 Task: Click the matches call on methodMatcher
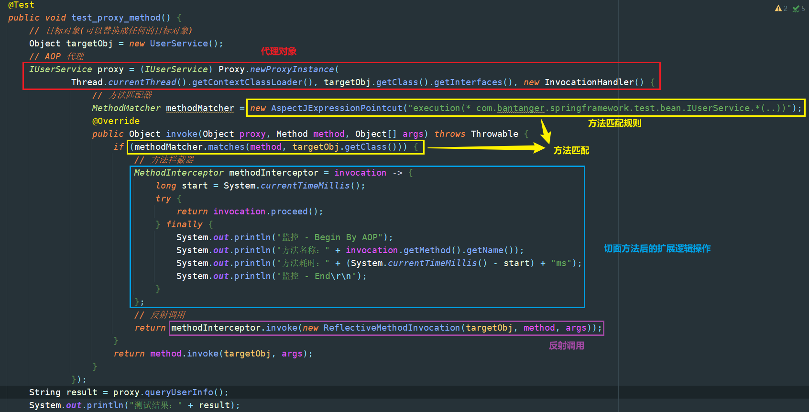[x=226, y=147]
